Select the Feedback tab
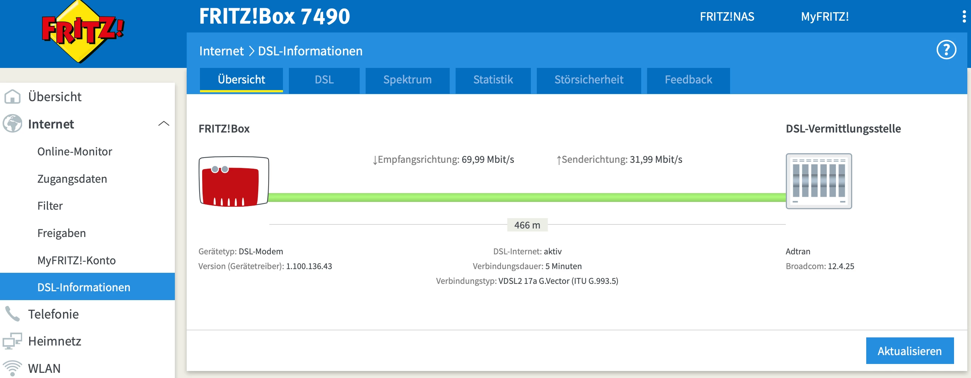The height and width of the screenshot is (378, 971). [x=688, y=80]
